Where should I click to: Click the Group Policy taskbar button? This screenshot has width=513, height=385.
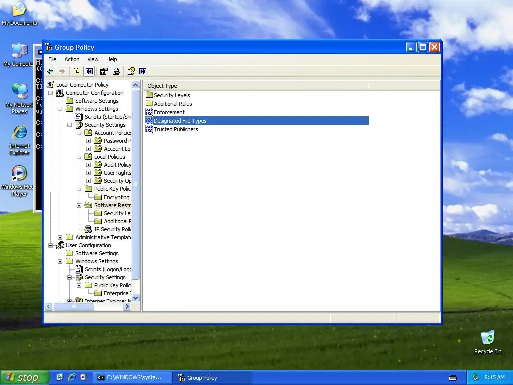click(x=212, y=378)
